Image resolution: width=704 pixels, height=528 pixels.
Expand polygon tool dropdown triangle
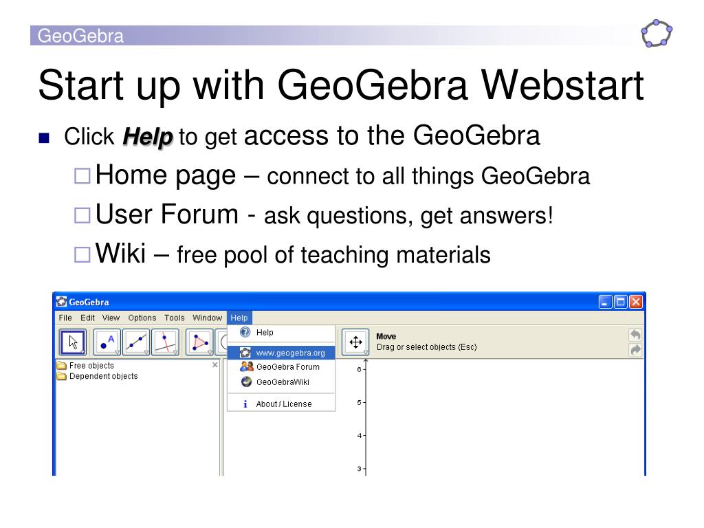(210, 353)
